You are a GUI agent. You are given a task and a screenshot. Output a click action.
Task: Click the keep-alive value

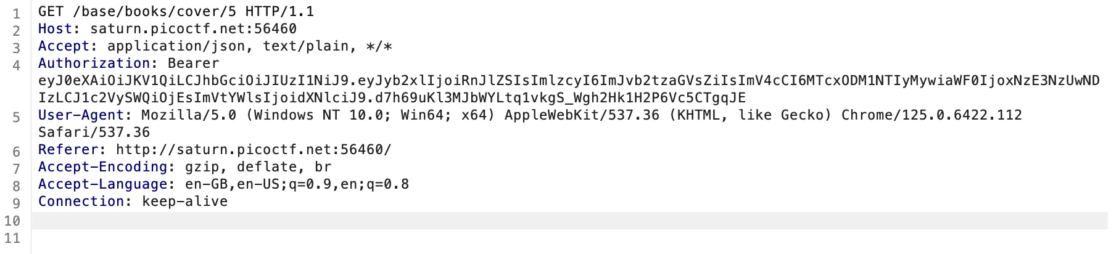pos(184,202)
